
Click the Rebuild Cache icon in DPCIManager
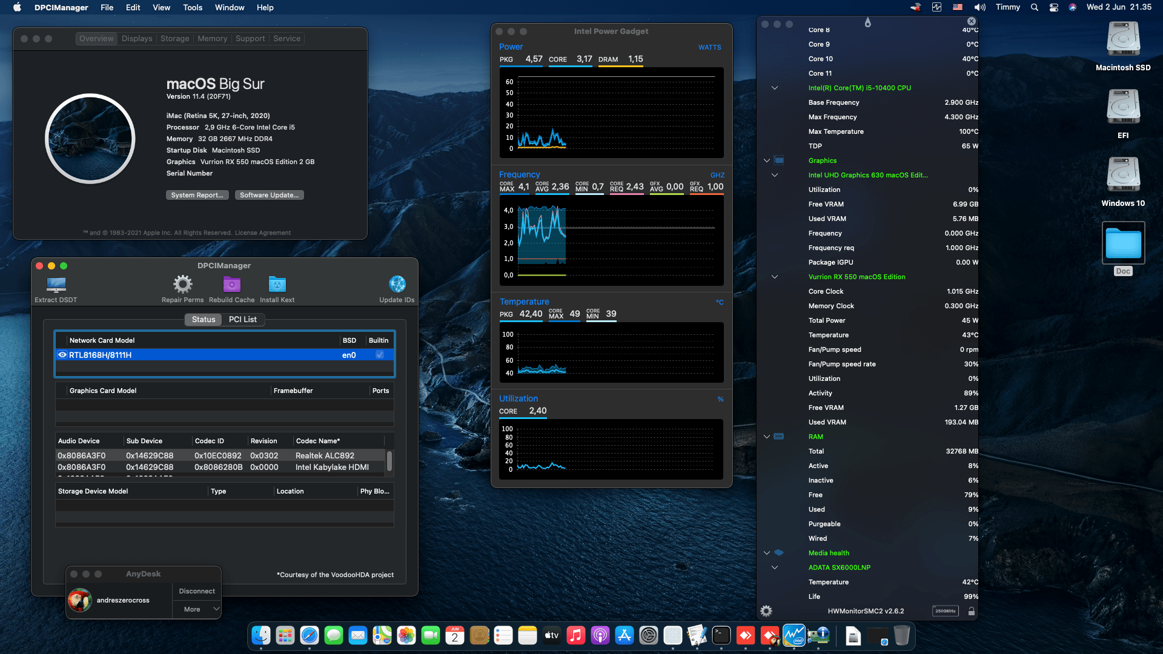tap(232, 284)
